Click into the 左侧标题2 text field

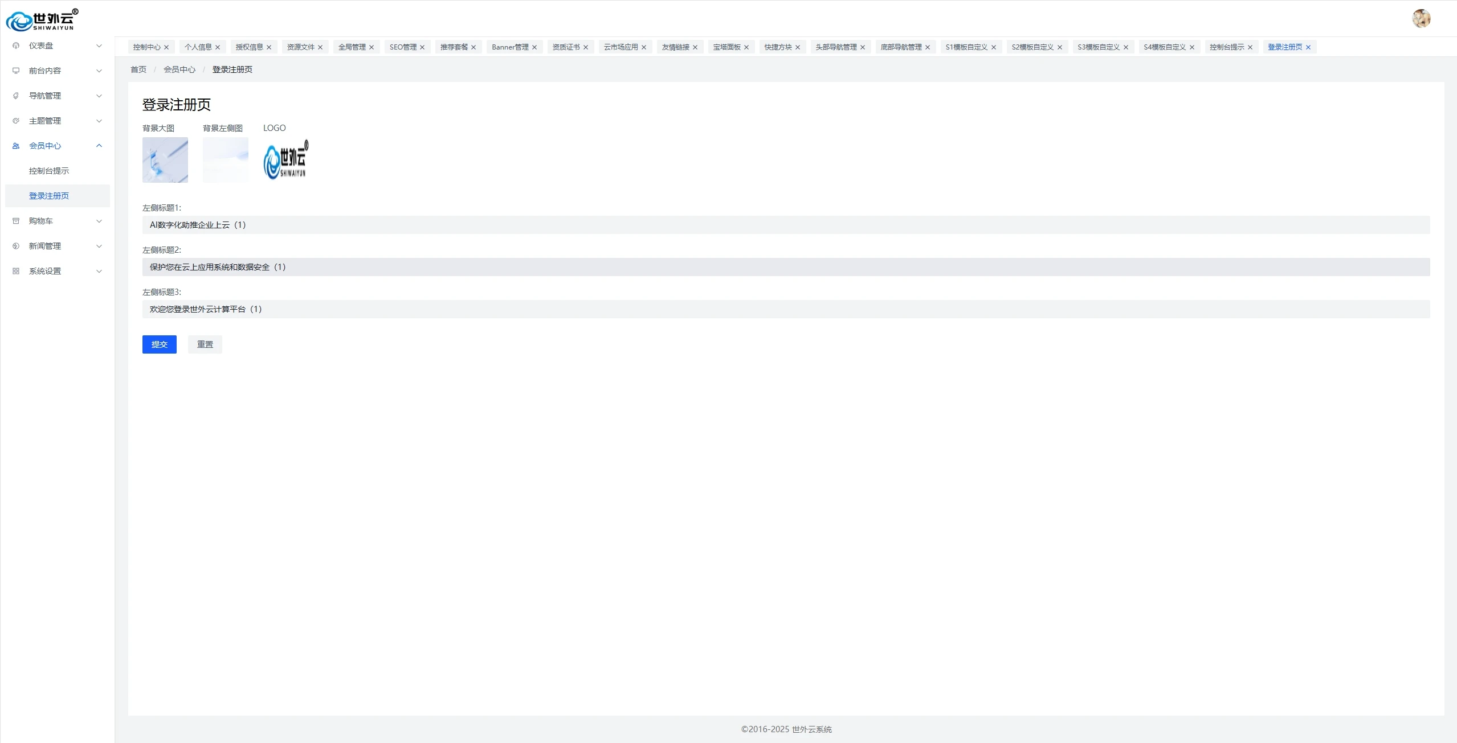(786, 267)
